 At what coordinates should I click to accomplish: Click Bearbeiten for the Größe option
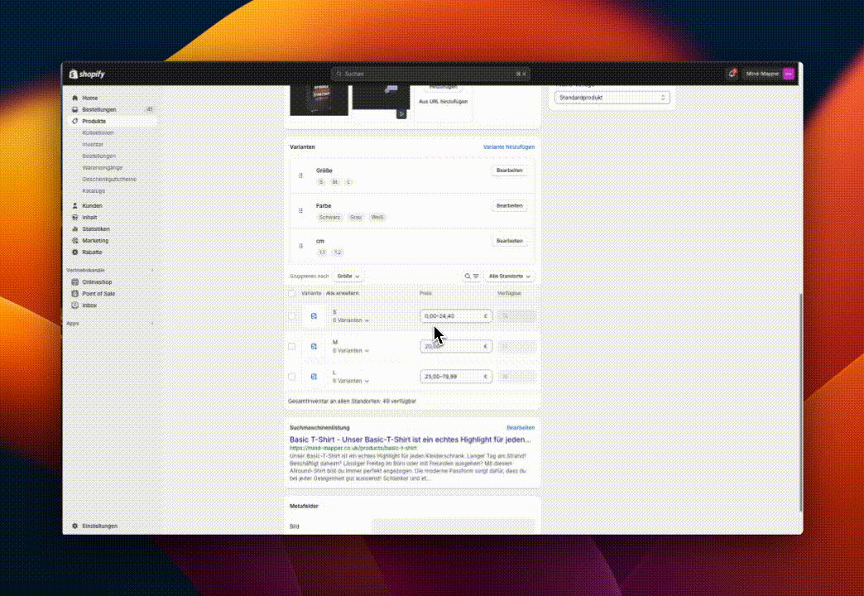(x=509, y=171)
